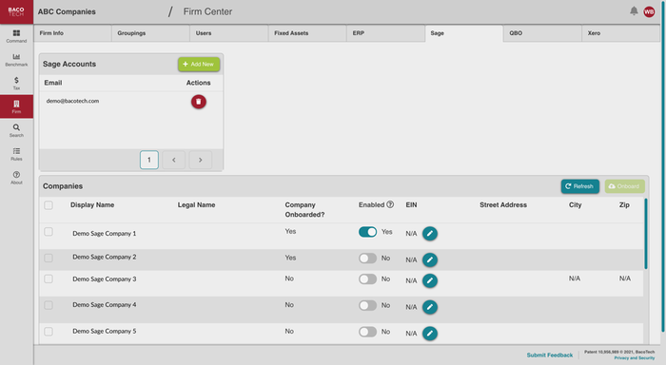Switch to the Fixed Assets tab

[x=307, y=33]
